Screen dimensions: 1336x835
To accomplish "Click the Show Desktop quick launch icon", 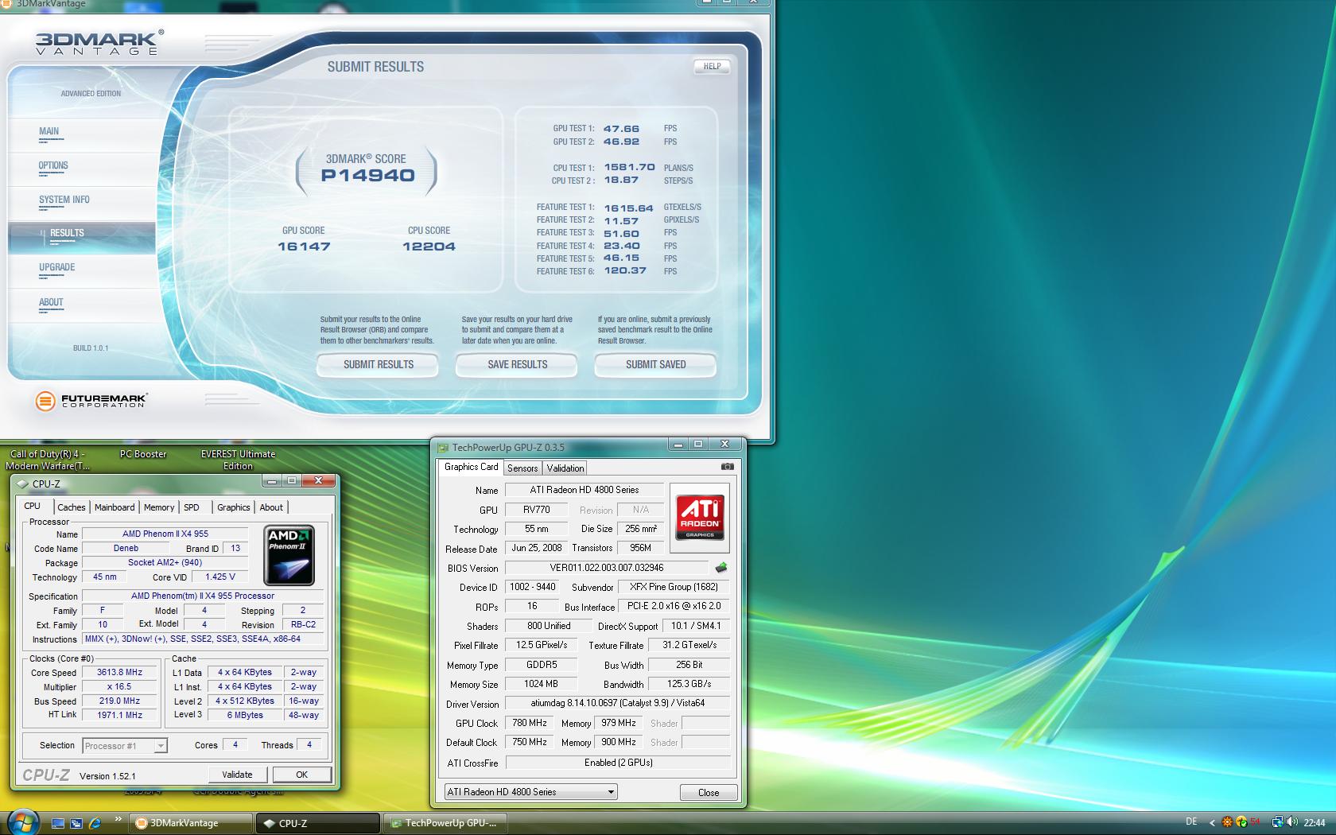I will 58,823.
